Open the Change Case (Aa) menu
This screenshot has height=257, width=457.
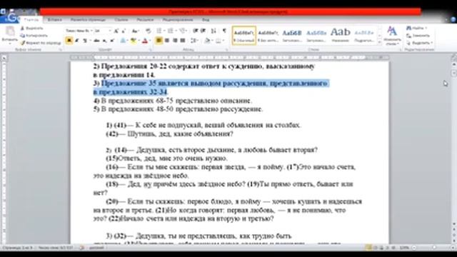[135, 31]
